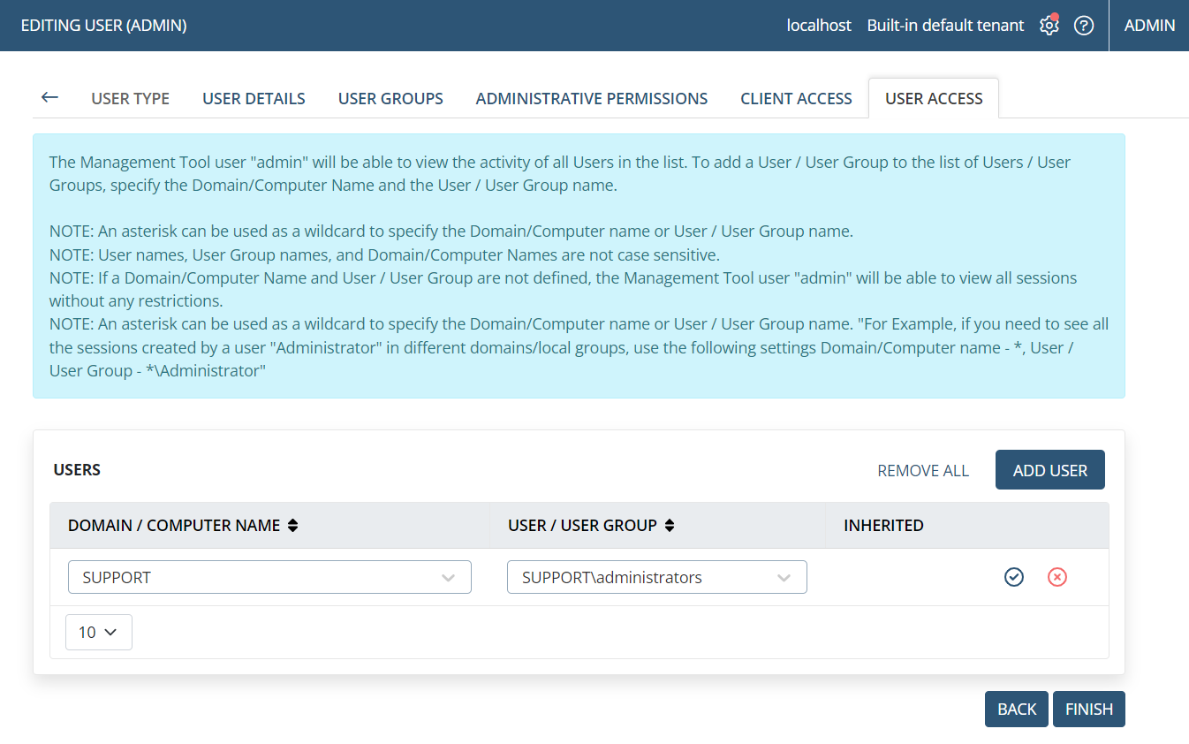This screenshot has height=744, width=1189.
Task: Click the Finish button
Action: [x=1088, y=710]
